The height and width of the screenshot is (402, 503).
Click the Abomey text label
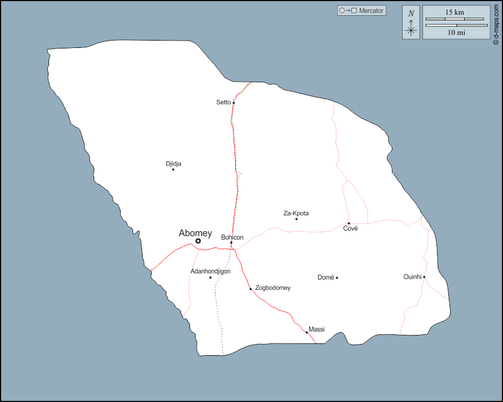195,233
